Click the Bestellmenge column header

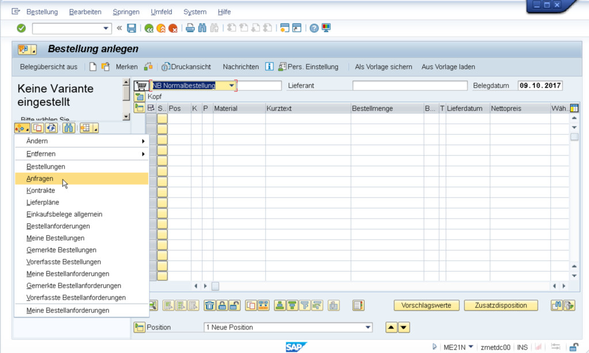click(x=387, y=108)
